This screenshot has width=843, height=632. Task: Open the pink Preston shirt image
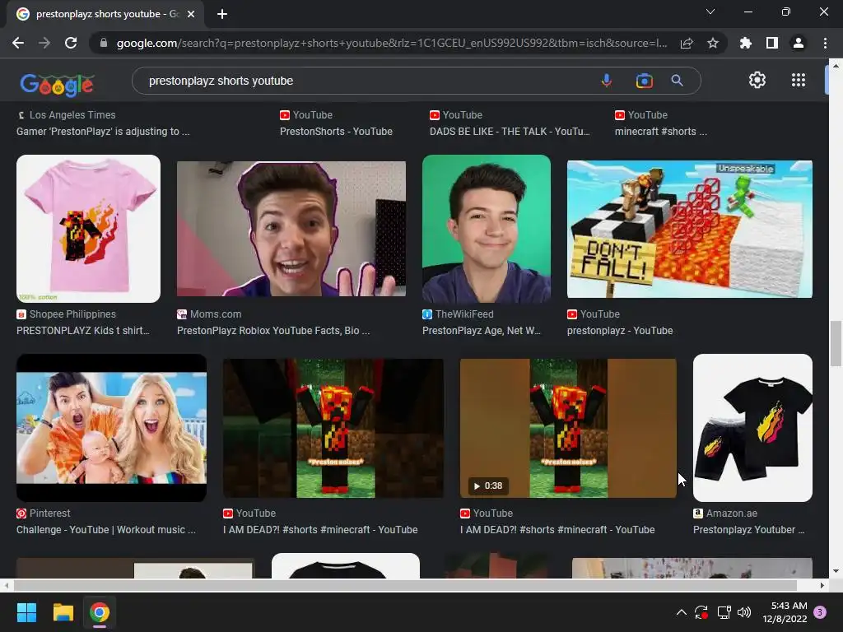pos(88,229)
